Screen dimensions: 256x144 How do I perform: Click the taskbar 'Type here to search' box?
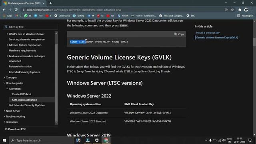41,140
